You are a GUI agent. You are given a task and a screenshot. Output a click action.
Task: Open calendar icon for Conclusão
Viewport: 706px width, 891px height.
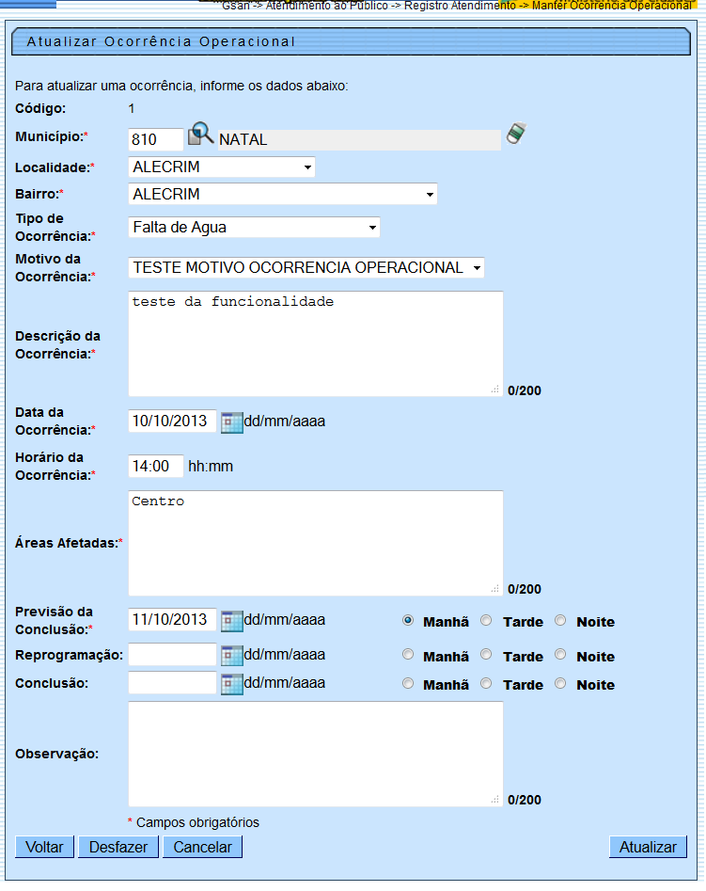coord(231,684)
